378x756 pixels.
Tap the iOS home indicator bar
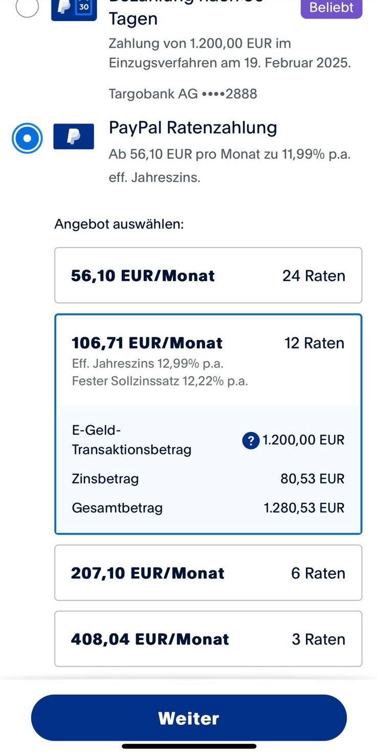click(x=189, y=746)
